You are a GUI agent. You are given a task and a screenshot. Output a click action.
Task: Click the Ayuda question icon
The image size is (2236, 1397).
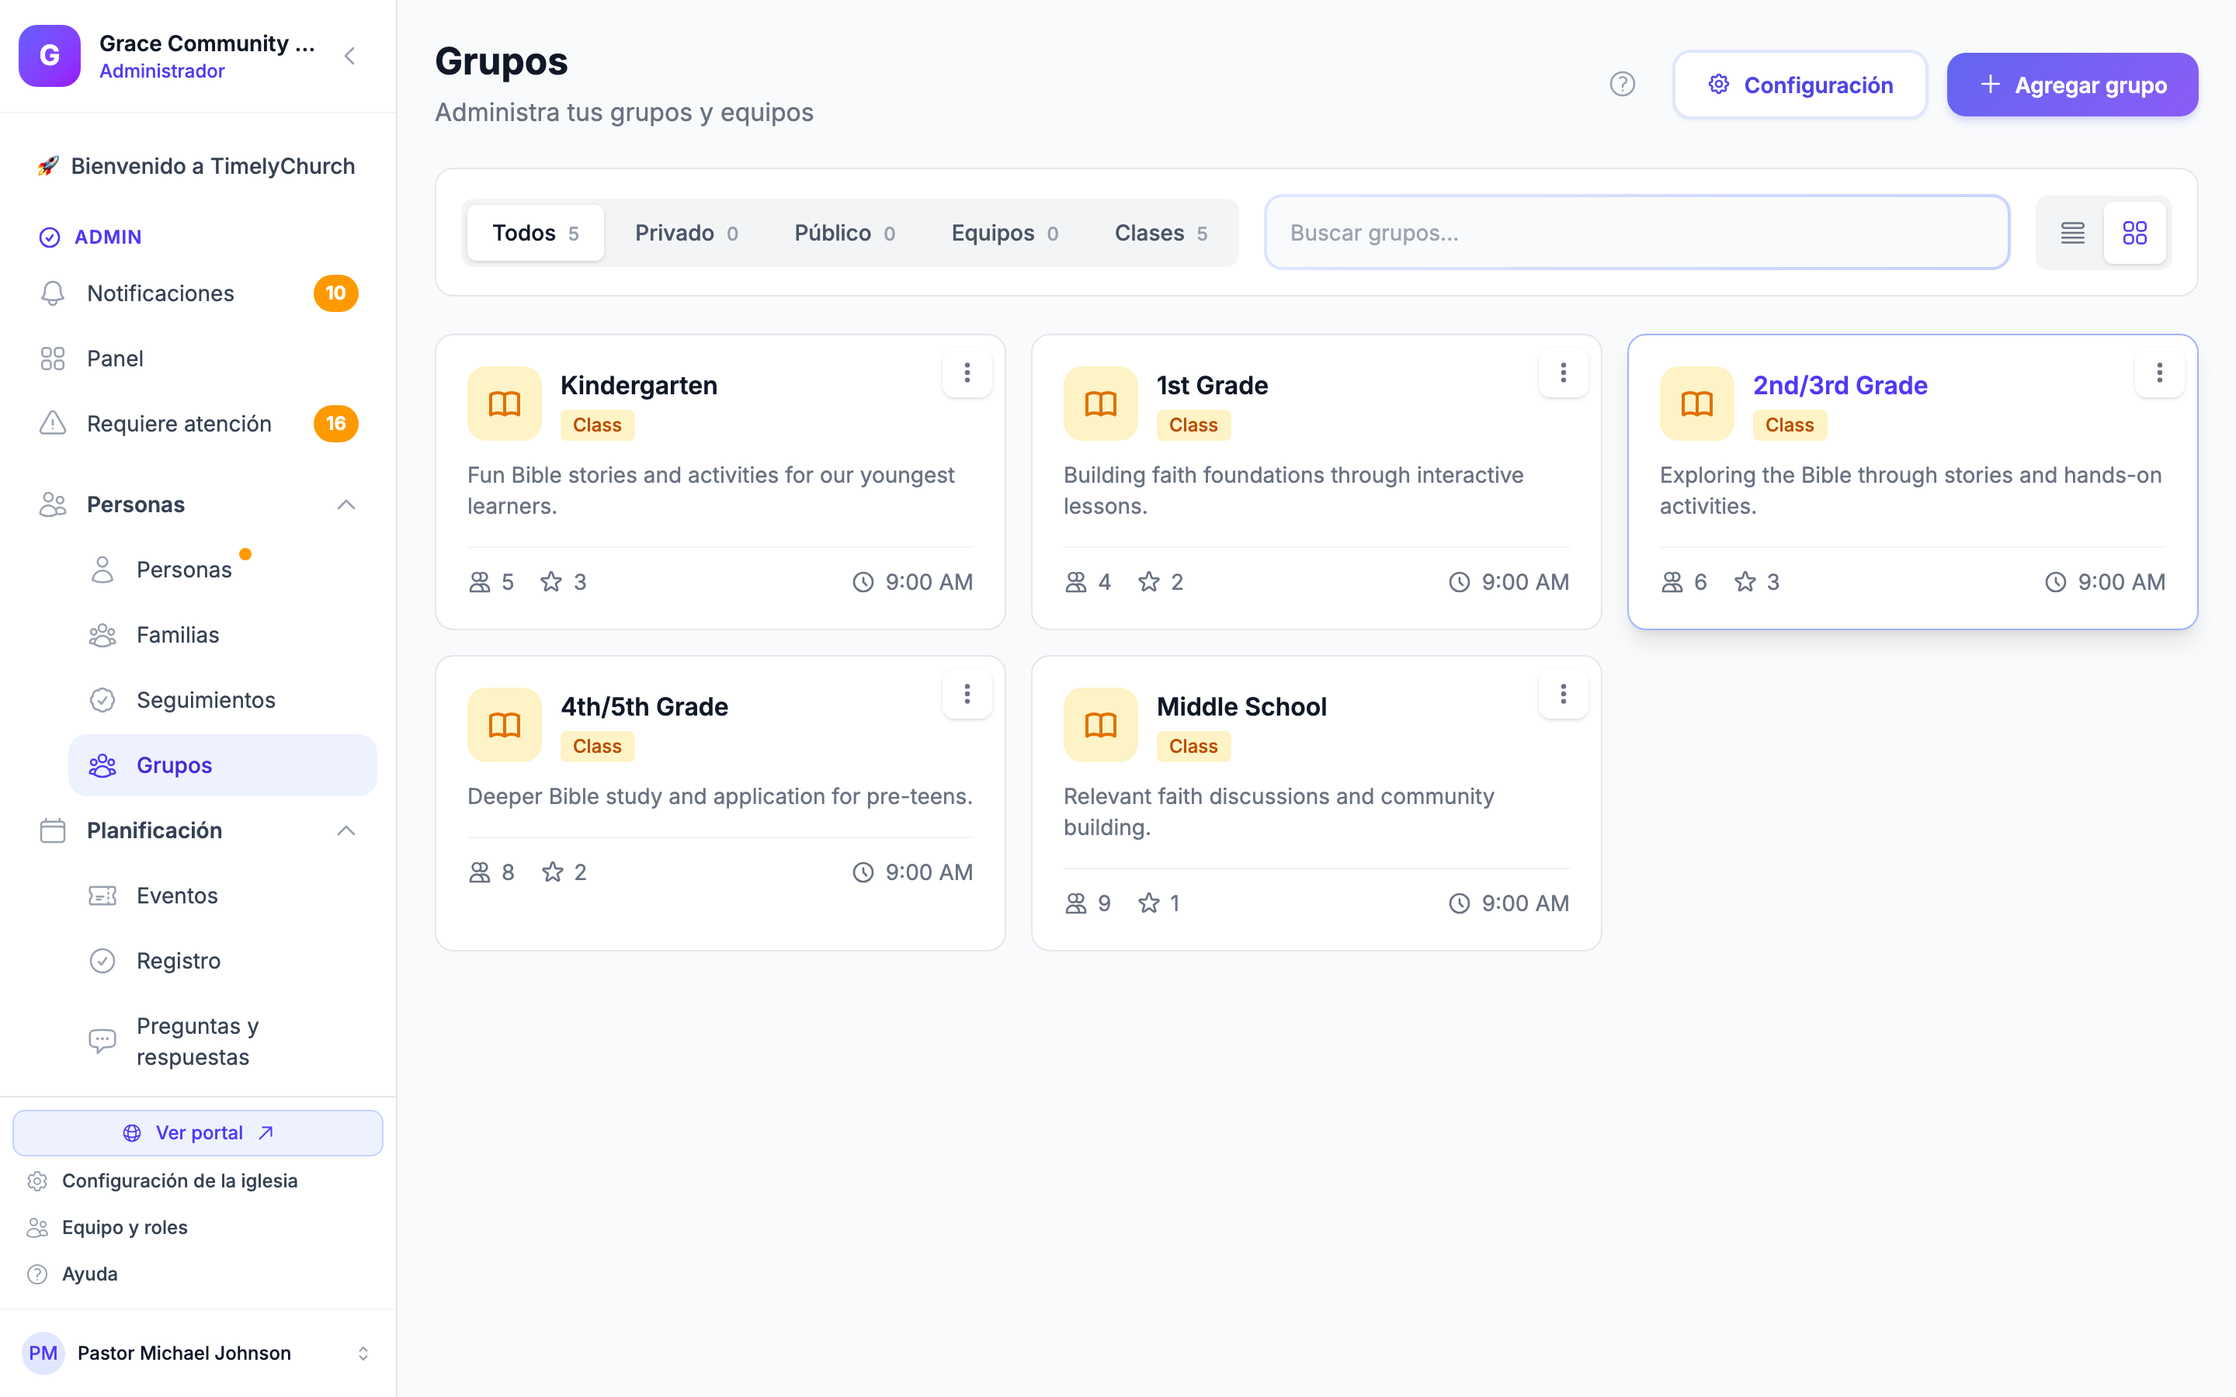pyautogui.click(x=37, y=1274)
